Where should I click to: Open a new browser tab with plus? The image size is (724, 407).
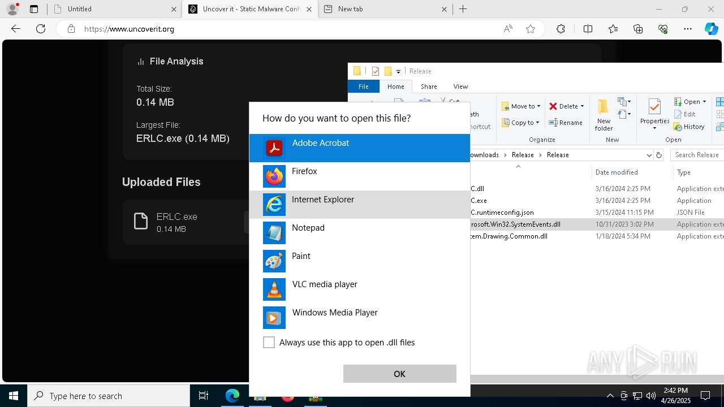pos(463,9)
